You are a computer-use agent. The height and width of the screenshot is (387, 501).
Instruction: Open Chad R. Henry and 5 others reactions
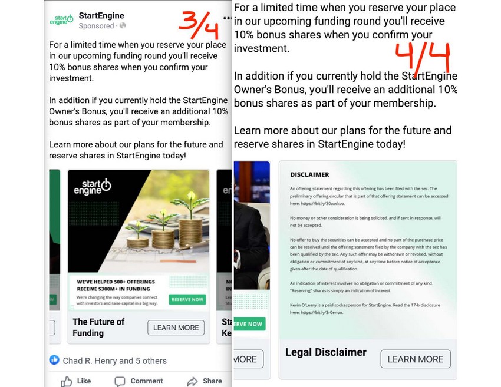coord(115,361)
